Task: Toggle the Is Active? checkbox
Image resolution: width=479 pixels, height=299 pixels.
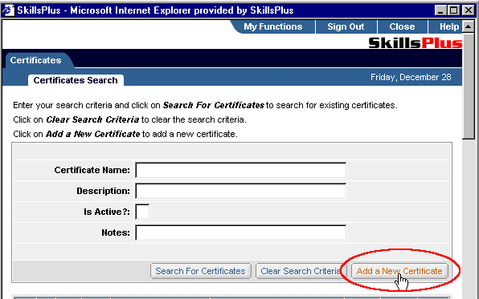Action: (x=143, y=212)
